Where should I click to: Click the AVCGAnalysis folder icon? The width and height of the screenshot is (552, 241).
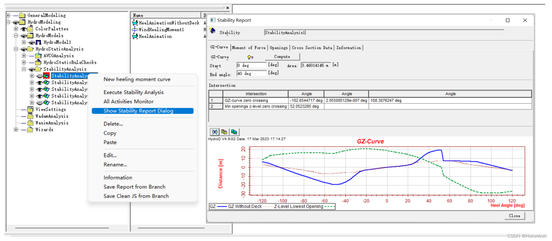(38, 56)
